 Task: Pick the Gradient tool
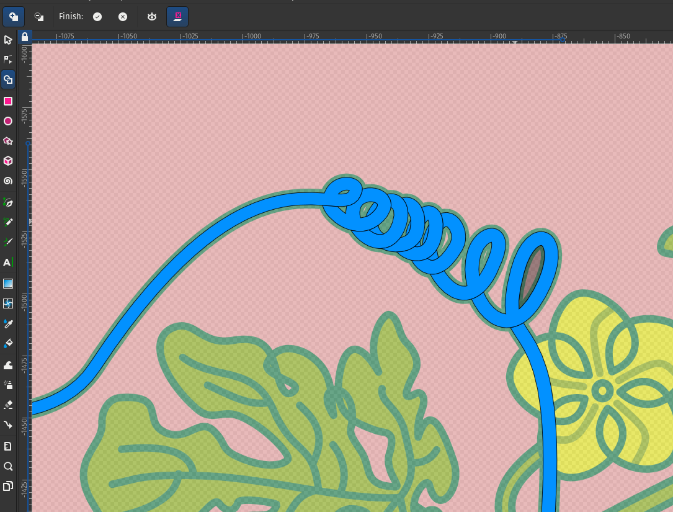click(8, 284)
